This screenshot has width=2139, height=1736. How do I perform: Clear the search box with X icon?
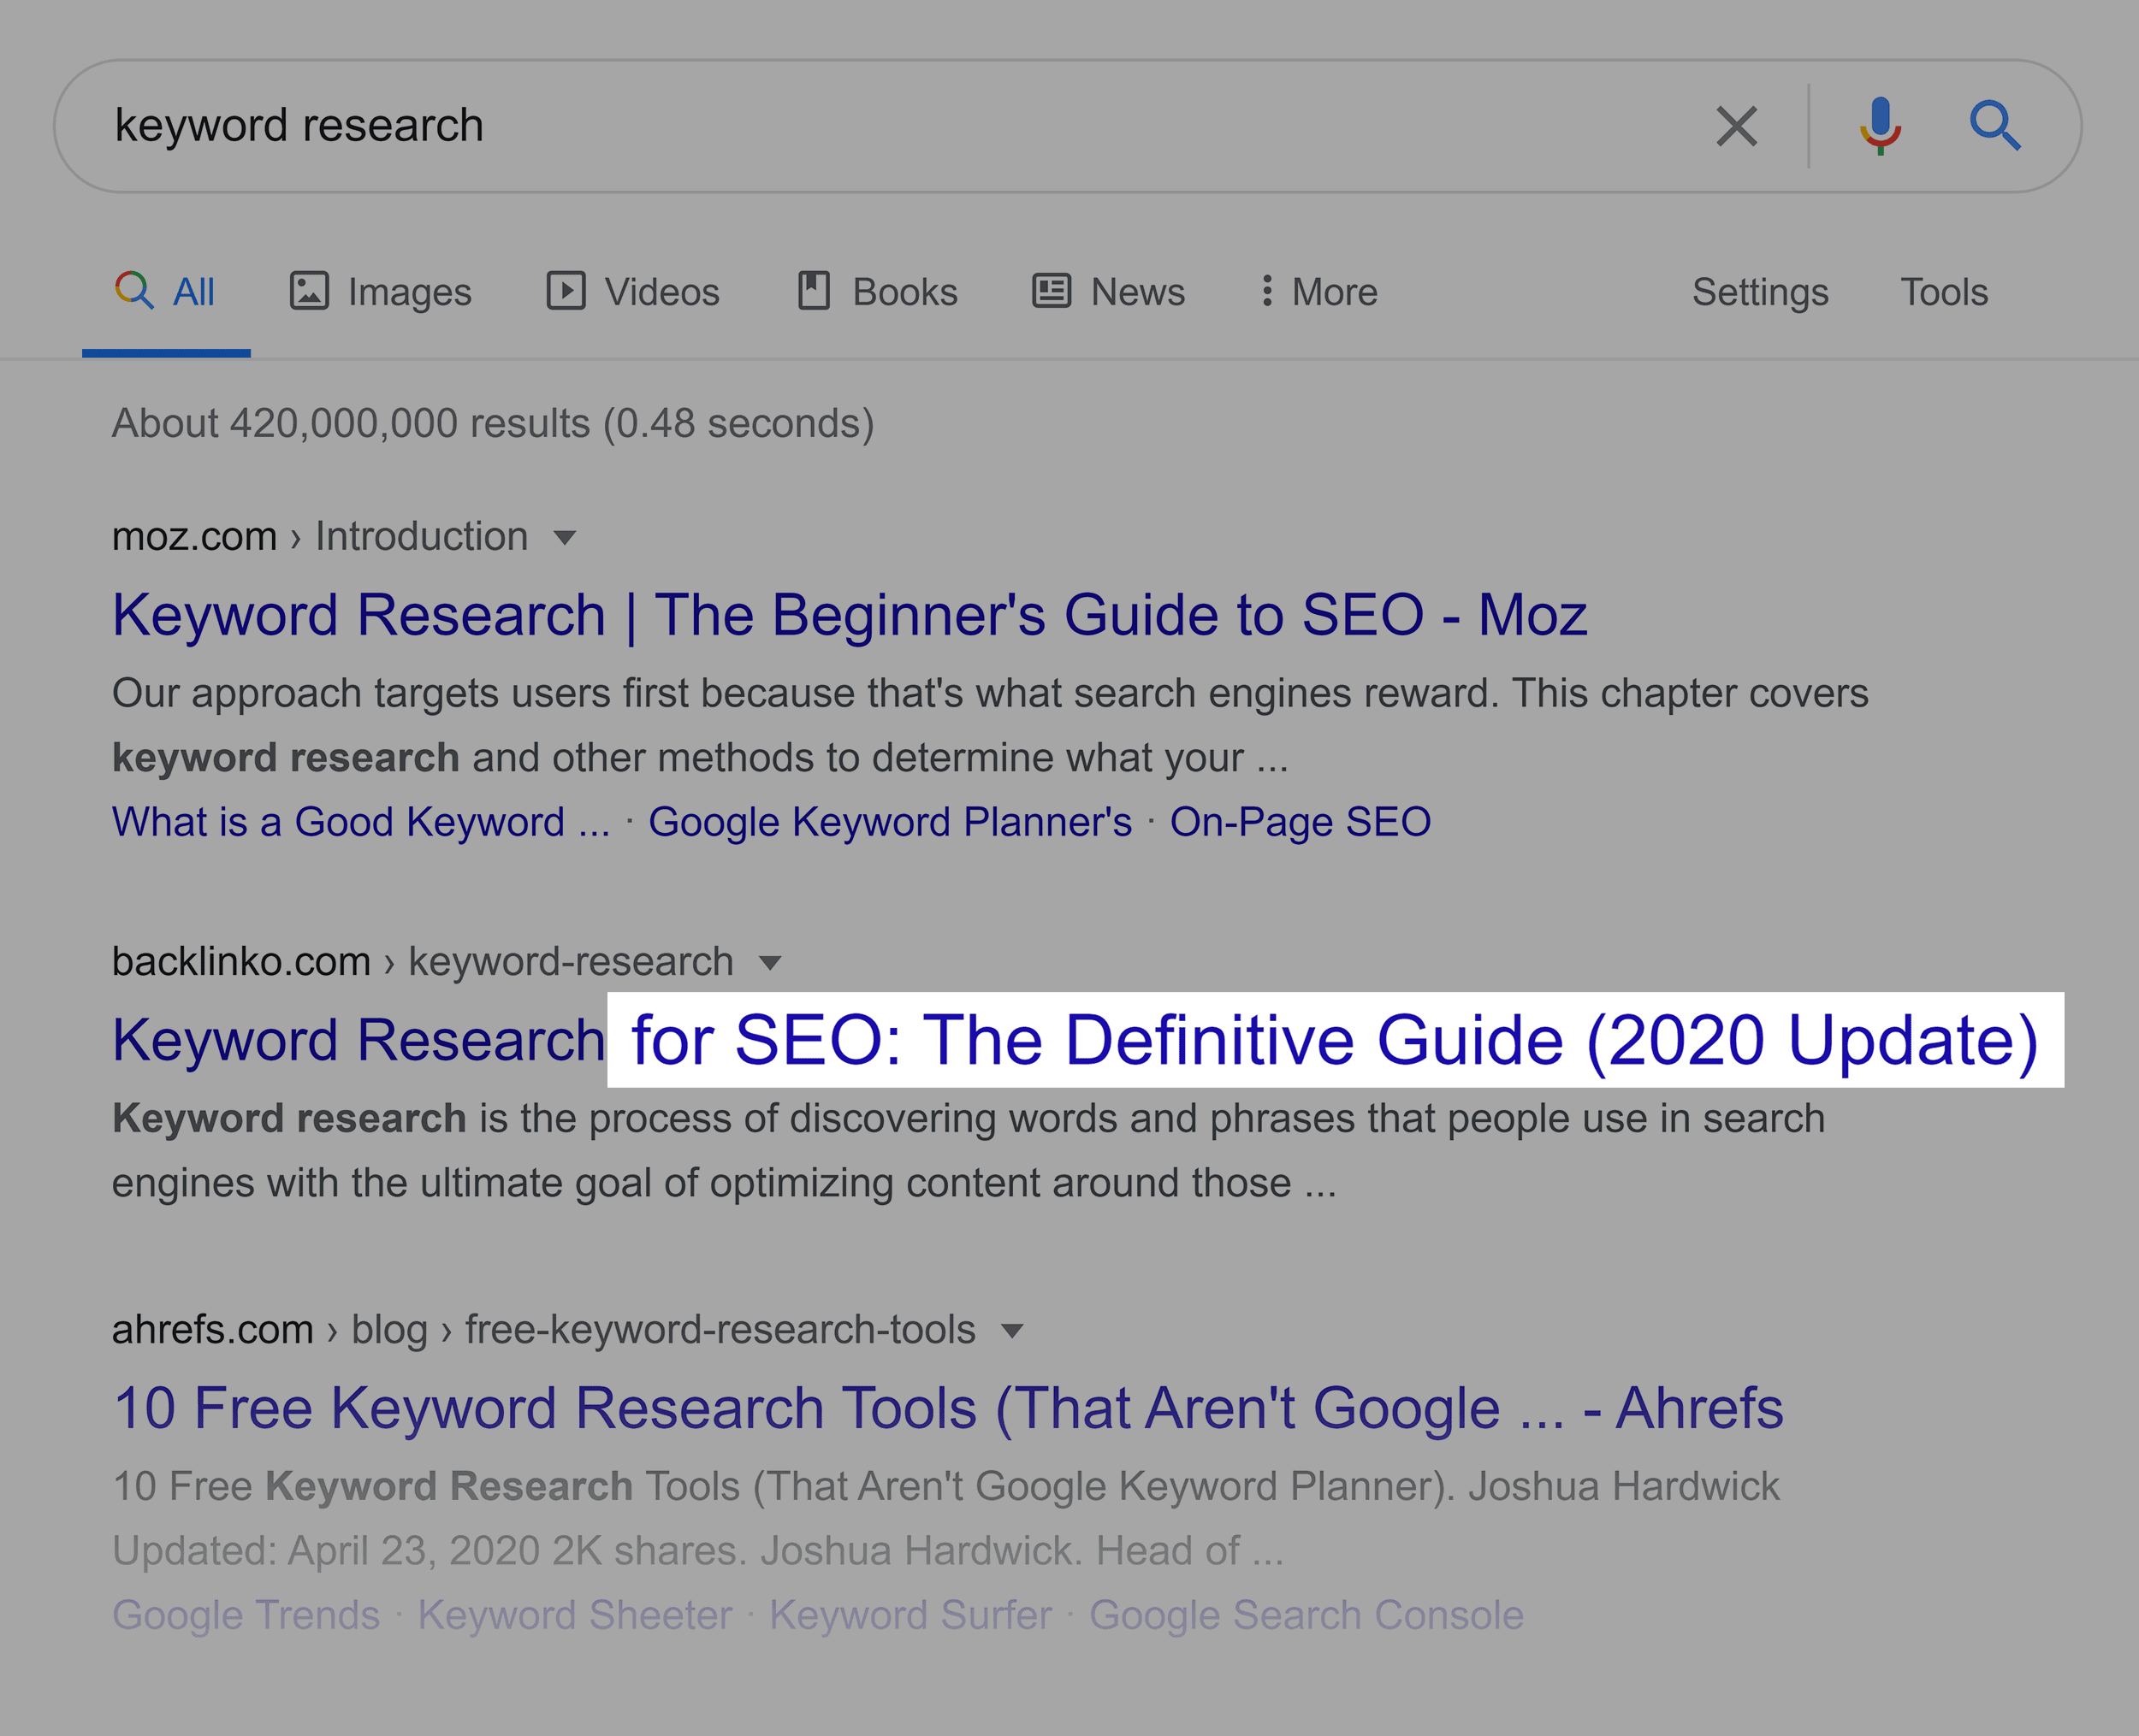click(x=1737, y=126)
